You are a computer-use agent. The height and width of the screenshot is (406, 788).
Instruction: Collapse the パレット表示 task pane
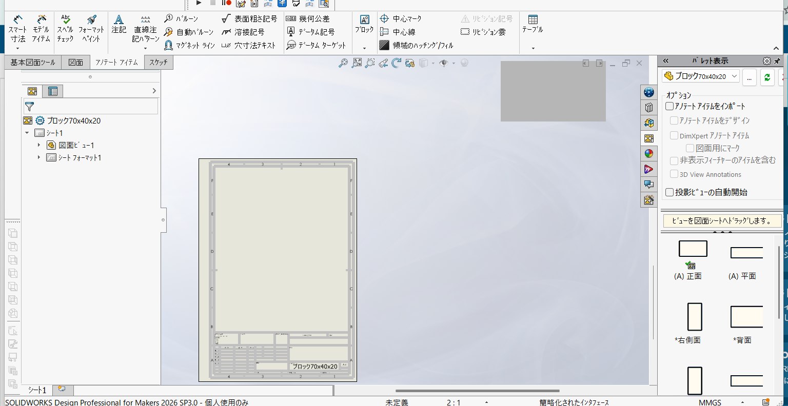click(x=666, y=60)
